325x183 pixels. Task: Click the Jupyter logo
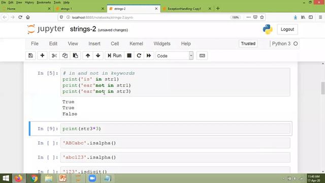pos(46,29)
